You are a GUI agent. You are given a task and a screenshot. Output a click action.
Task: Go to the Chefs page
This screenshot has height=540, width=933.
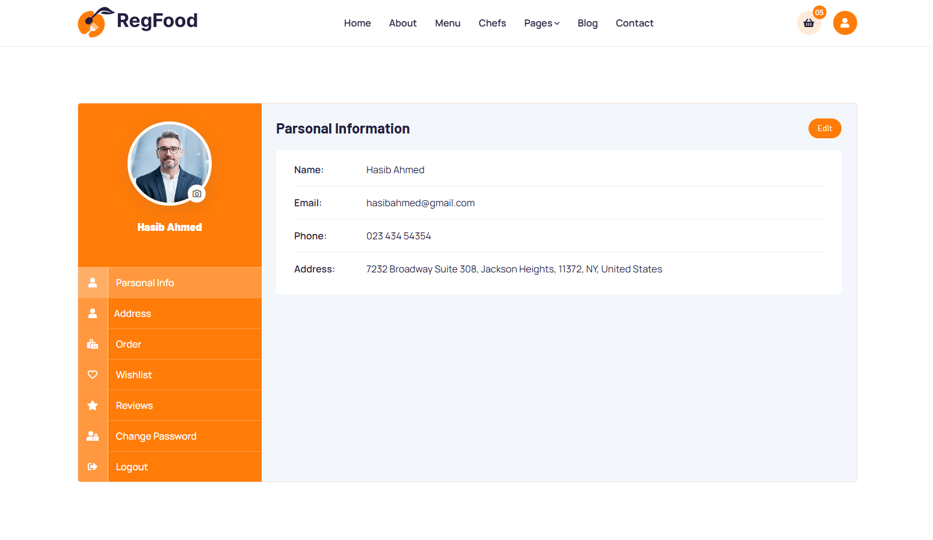pos(492,23)
